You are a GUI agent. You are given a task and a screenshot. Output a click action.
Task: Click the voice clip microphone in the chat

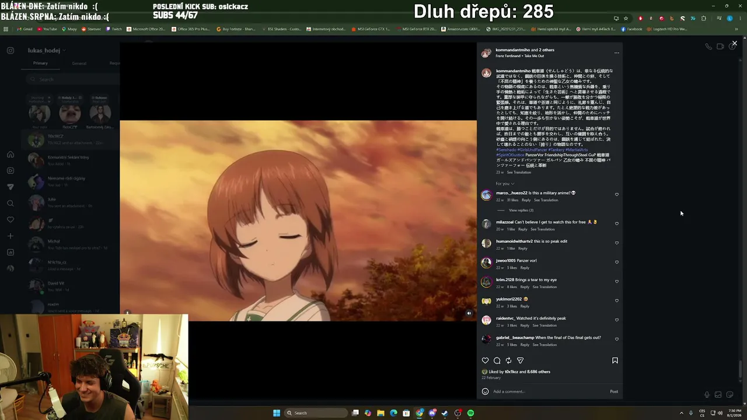[x=707, y=395]
